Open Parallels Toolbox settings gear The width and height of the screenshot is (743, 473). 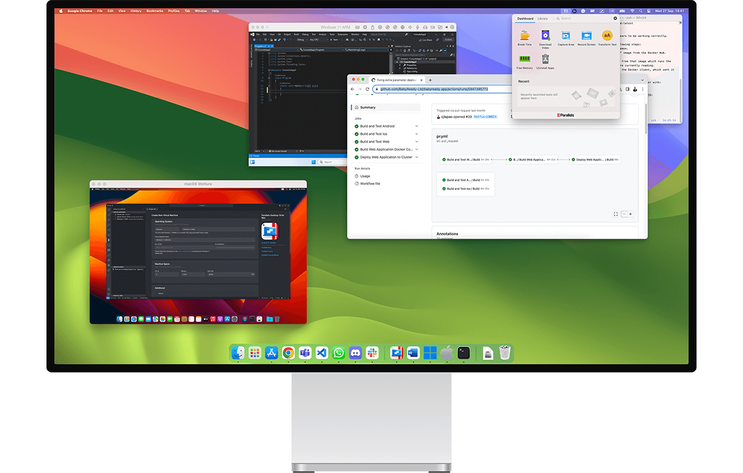click(615, 19)
